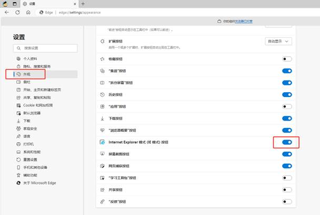Screen dimensions: 320x215
Task: Turn on the 共享按钮 toggle
Action: (x=287, y=190)
